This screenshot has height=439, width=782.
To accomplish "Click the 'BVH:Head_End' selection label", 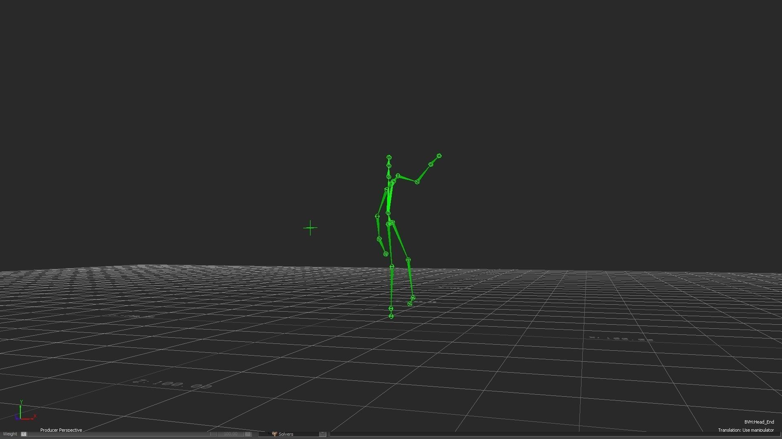I will click(759, 422).
